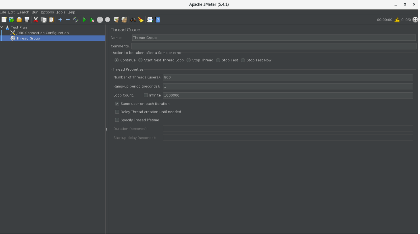Viewport: 420px width, 234px height.
Task: Collapse all tree nodes with minus icon
Action: (68, 20)
